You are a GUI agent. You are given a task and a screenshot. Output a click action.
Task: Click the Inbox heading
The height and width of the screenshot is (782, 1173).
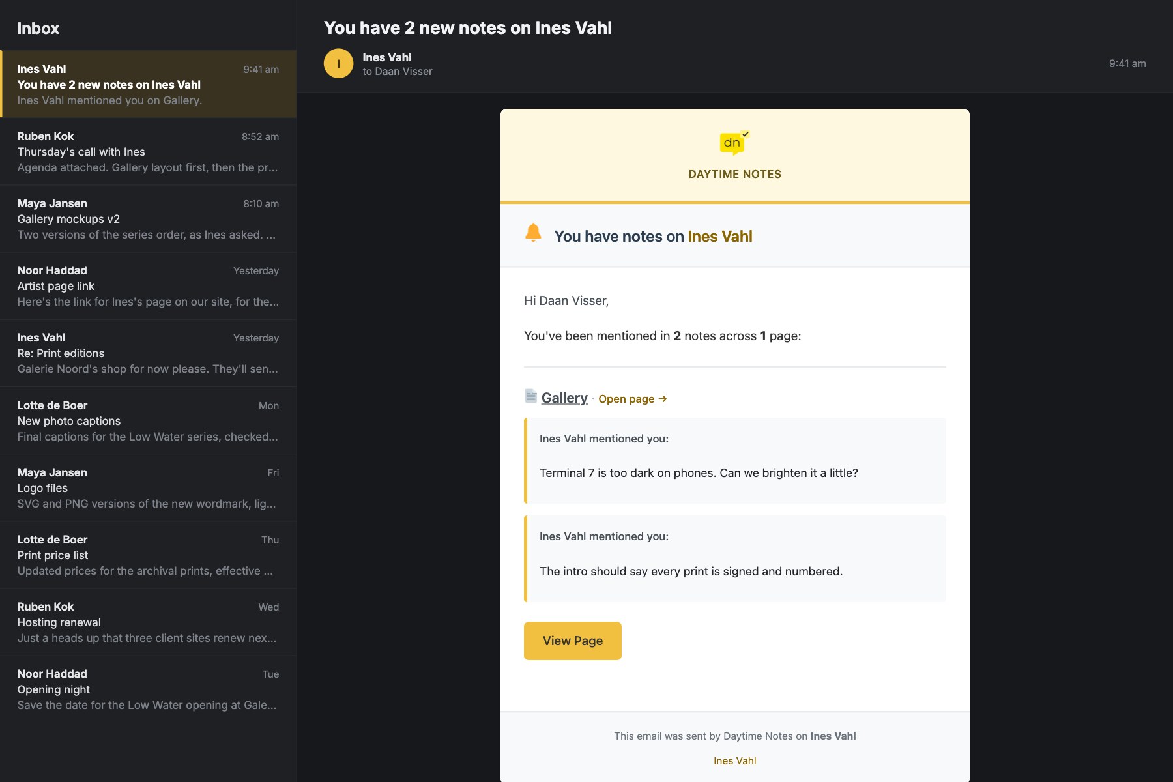(x=38, y=28)
